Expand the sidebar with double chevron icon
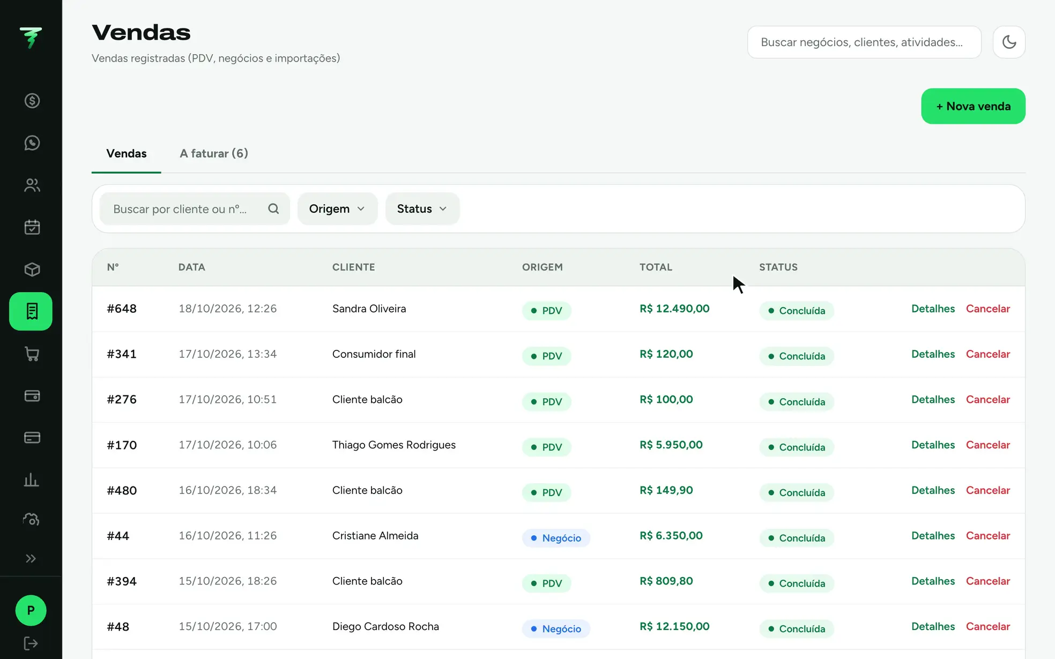Viewport: 1055px width, 659px height. point(31,559)
